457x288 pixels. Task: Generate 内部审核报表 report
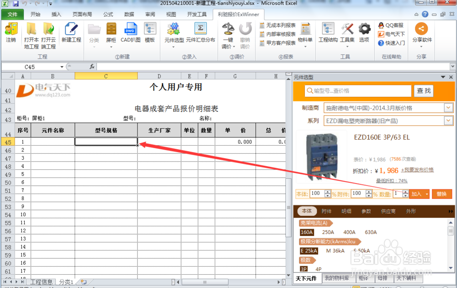point(277,34)
